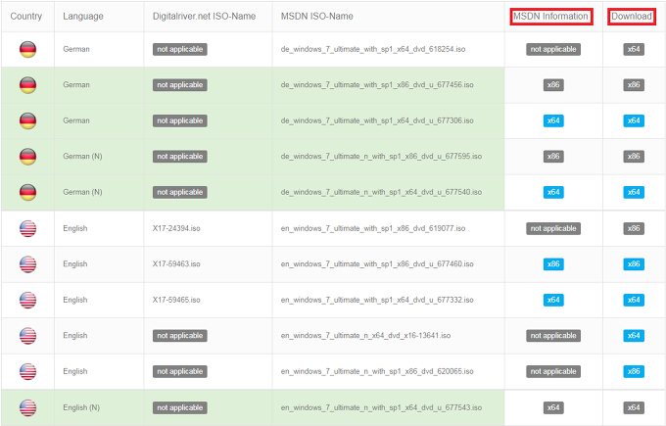
Task: Click the German flag in the 677306.iso row
Action: [x=27, y=120]
